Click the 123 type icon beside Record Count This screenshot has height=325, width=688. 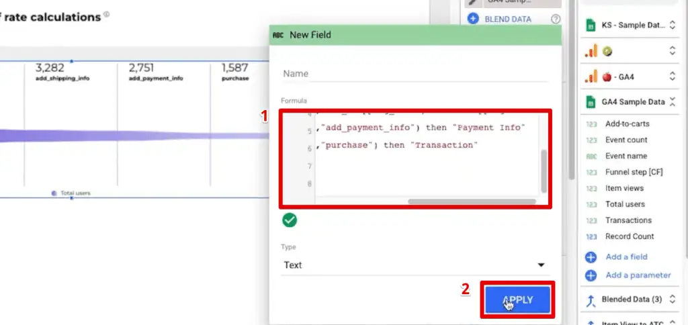(x=591, y=236)
